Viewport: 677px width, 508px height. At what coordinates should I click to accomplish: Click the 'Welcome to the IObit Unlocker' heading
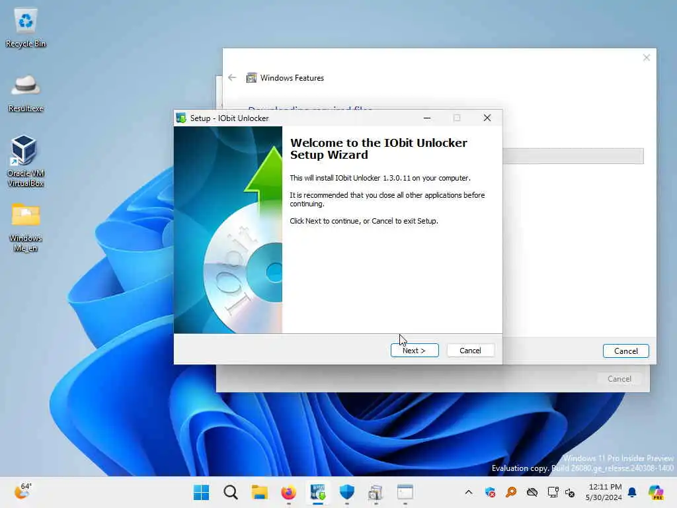(x=378, y=149)
